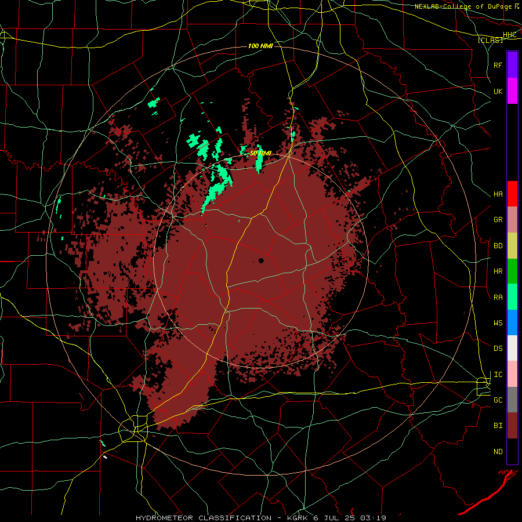This screenshot has width=522, height=522.
Task: Click the DS legend label
Action: tap(498, 349)
